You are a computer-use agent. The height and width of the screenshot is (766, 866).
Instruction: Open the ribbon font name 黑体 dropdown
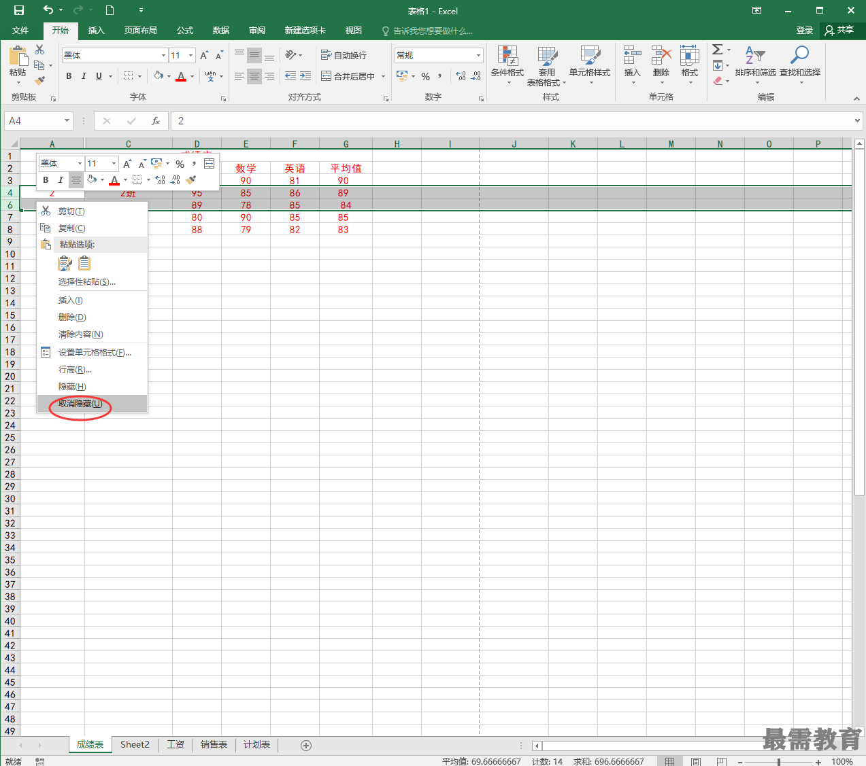[x=163, y=56]
